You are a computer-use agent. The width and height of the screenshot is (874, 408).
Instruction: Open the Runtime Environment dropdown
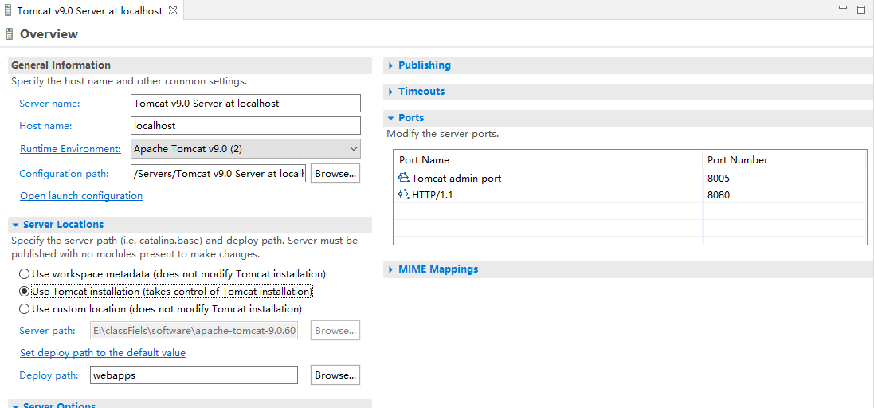click(x=246, y=149)
